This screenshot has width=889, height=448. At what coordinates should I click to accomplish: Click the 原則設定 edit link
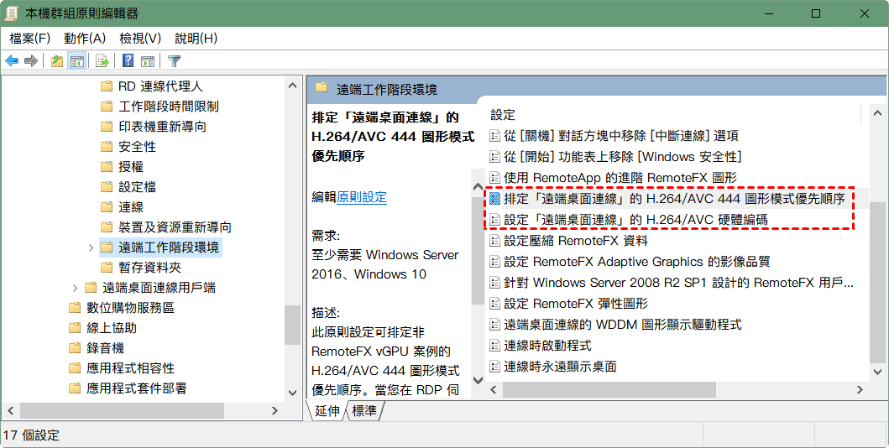click(x=362, y=197)
